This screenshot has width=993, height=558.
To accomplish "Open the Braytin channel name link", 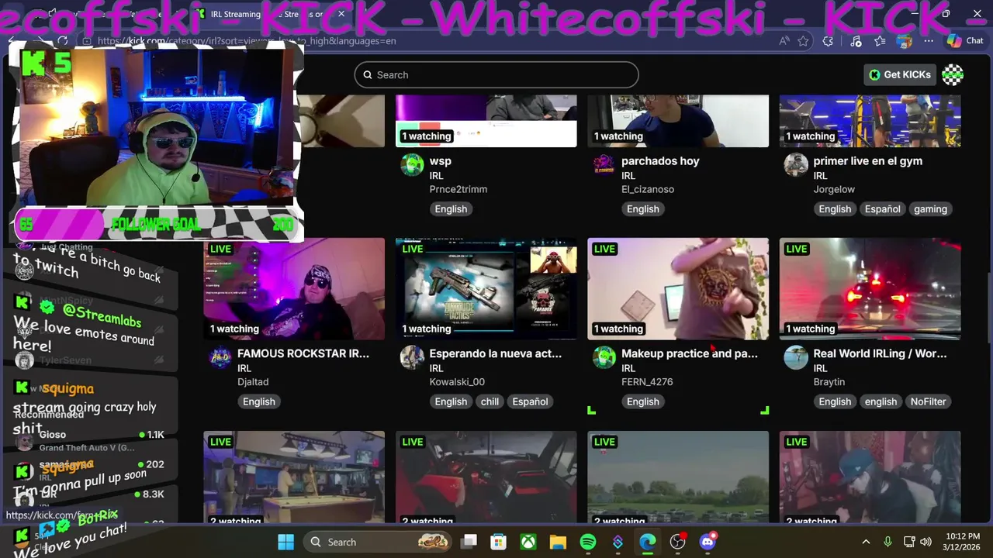I will [829, 382].
